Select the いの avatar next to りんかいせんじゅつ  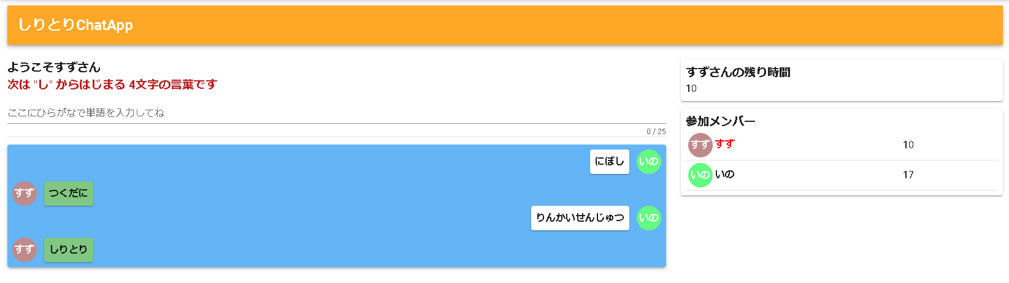648,218
